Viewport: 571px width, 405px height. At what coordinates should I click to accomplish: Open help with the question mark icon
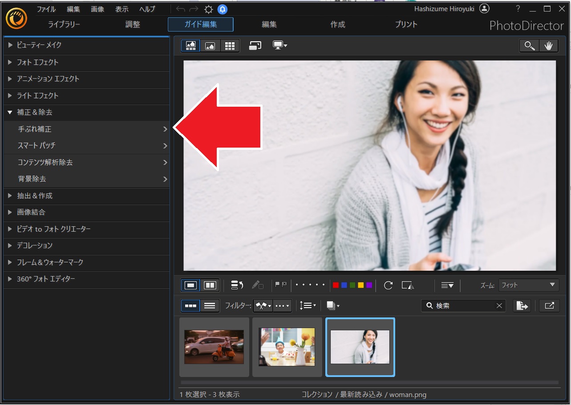[x=518, y=8]
